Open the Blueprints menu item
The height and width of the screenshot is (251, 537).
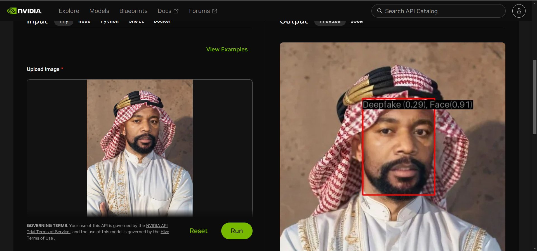coord(133,11)
